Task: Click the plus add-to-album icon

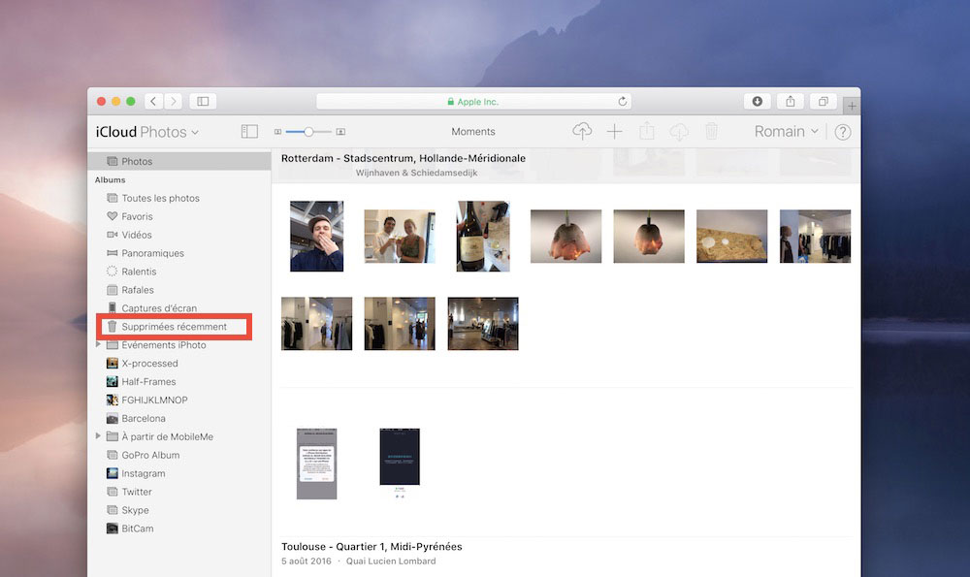Action: tap(614, 132)
